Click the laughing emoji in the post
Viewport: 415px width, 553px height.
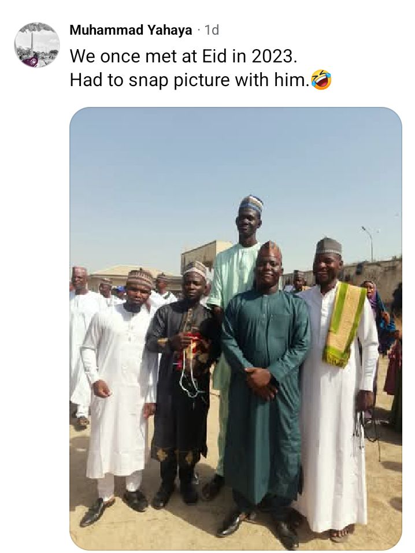point(321,79)
